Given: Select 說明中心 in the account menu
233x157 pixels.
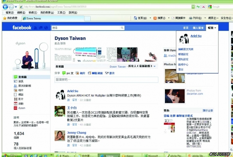Looking at the screenshot, I should pyautogui.click(x=183, y=65).
